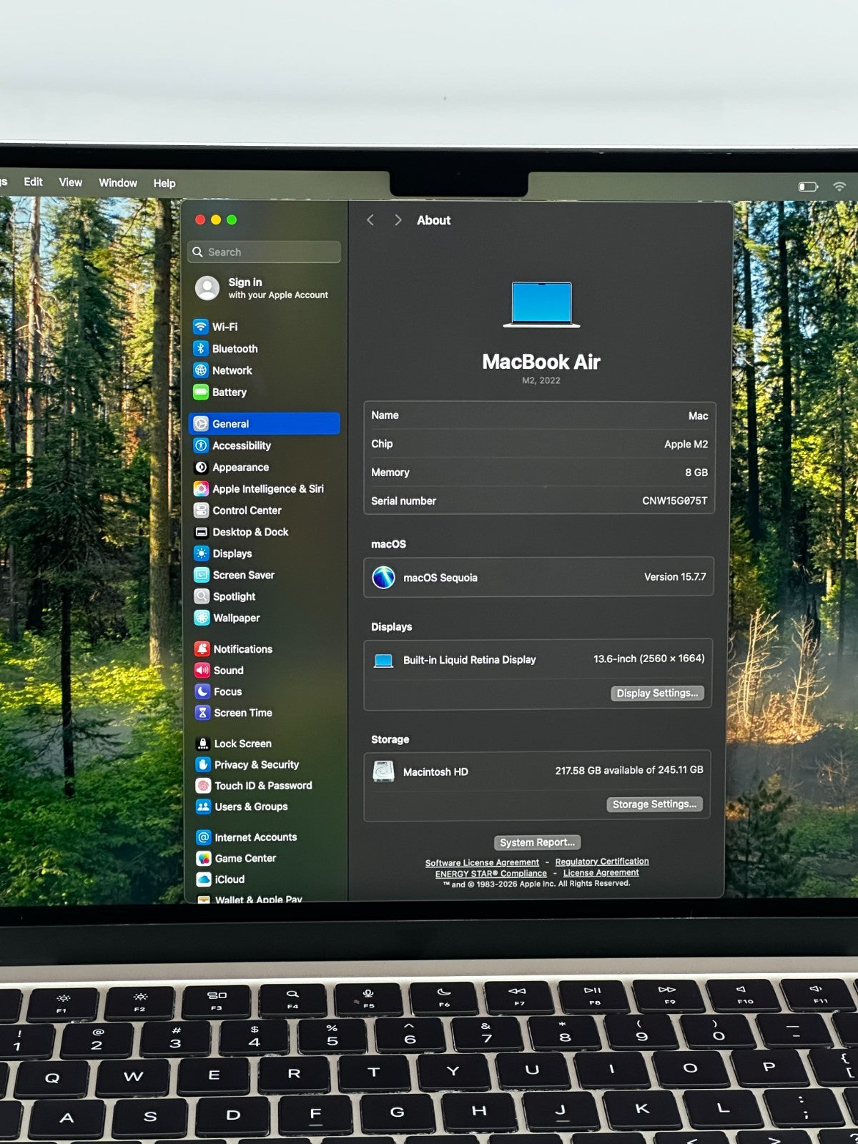Image resolution: width=858 pixels, height=1144 pixels.
Task: Open the Apple Intelligence & Siri icon
Action: tap(201, 489)
